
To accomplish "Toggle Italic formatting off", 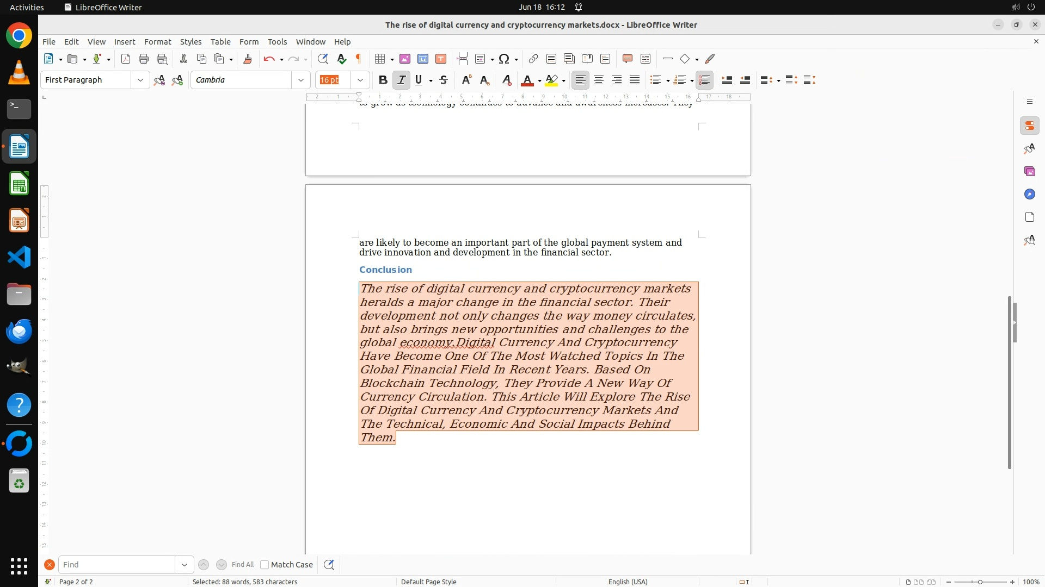I will click(401, 80).
